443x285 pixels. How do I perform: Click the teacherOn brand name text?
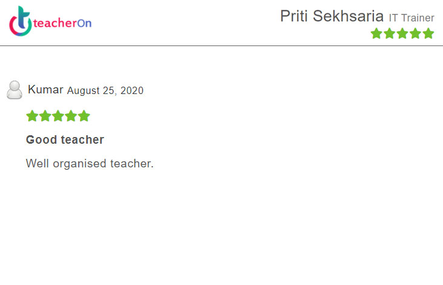(x=64, y=24)
